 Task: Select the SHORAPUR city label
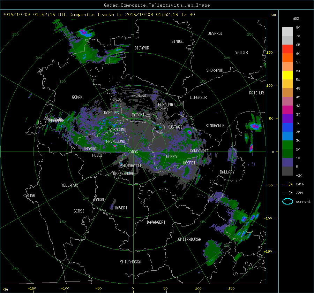215,70
